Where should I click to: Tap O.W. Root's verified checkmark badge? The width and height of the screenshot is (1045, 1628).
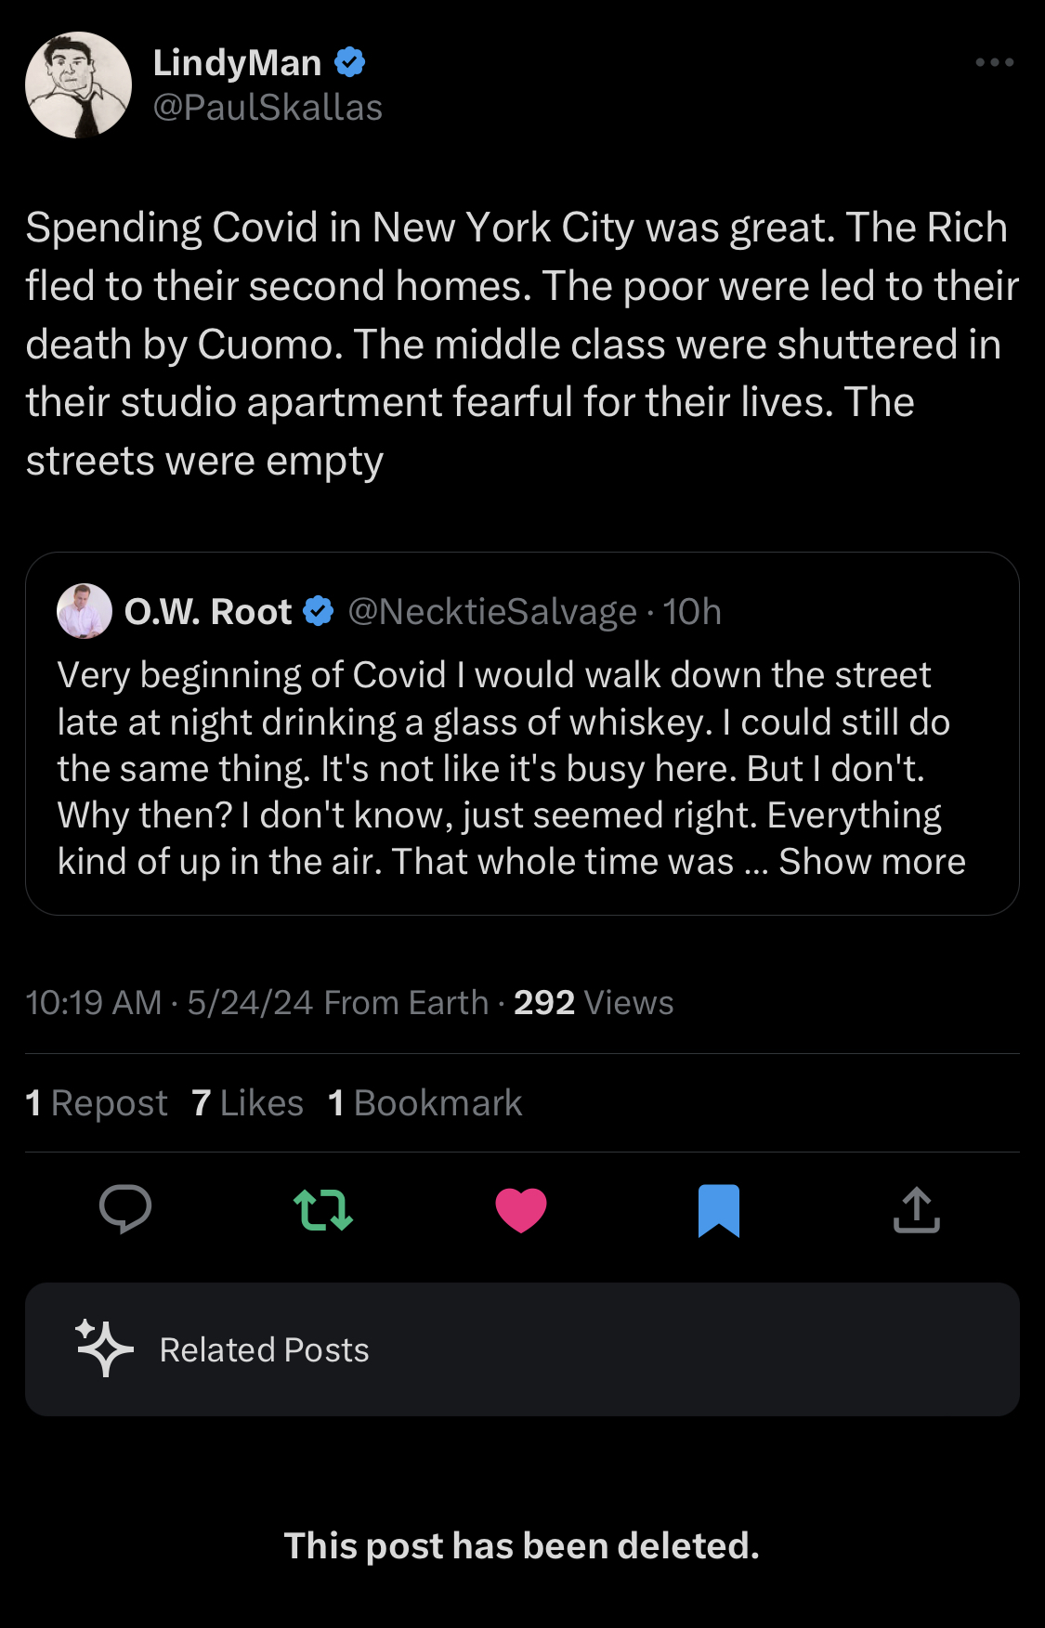pyautogui.click(x=319, y=611)
